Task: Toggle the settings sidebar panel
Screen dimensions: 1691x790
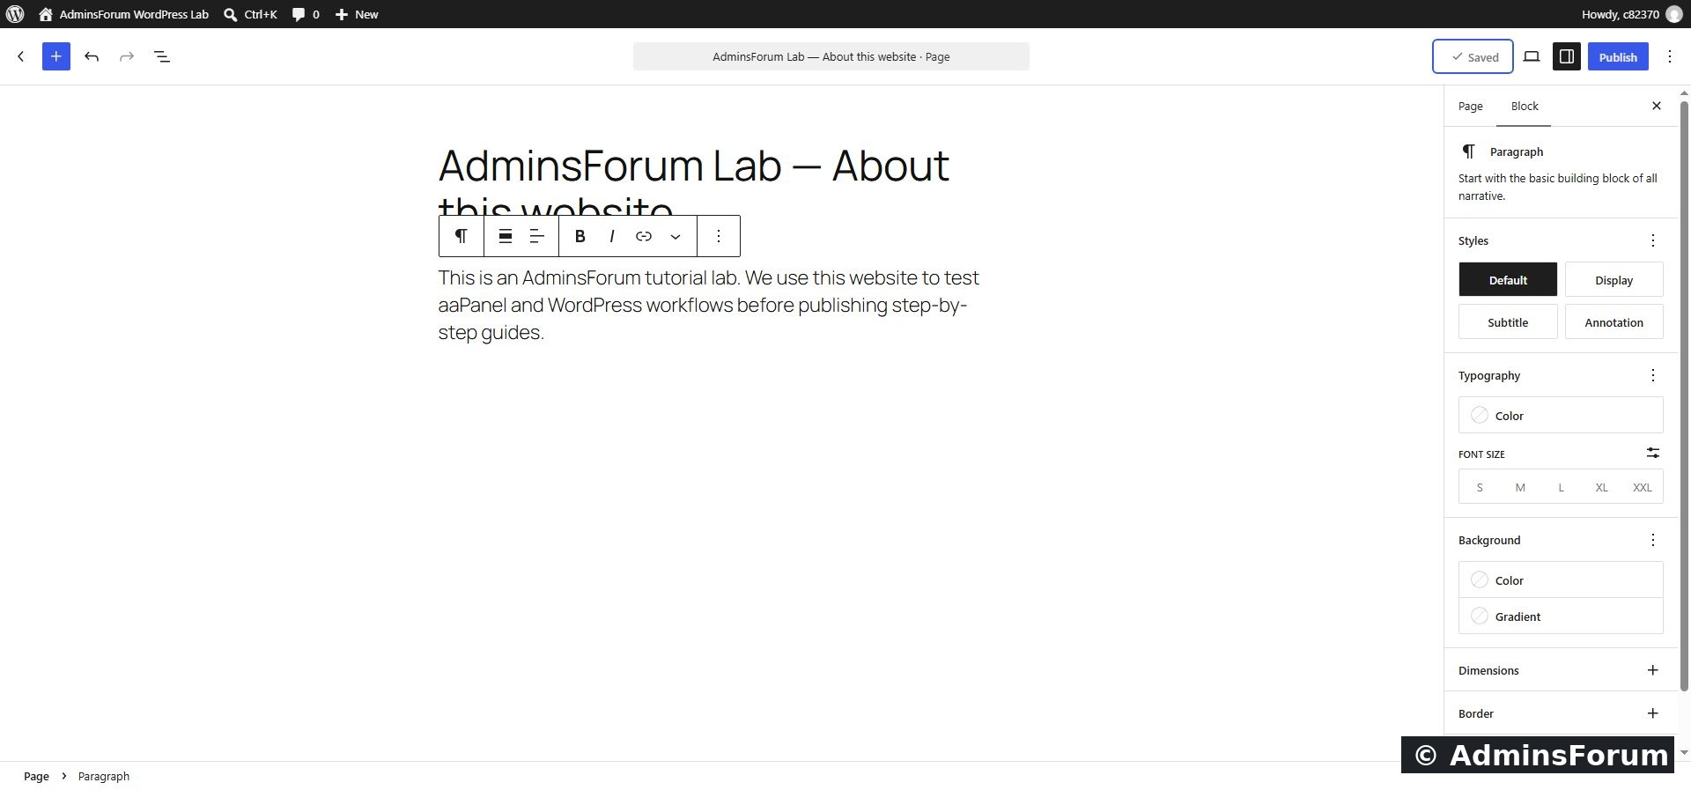Action: 1567,56
